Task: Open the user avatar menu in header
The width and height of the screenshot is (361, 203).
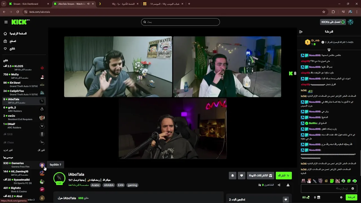Action: click(351, 22)
